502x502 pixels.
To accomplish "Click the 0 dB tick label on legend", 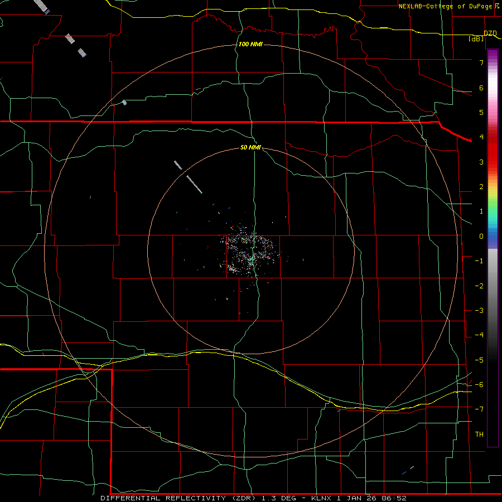I will coord(481,236).
